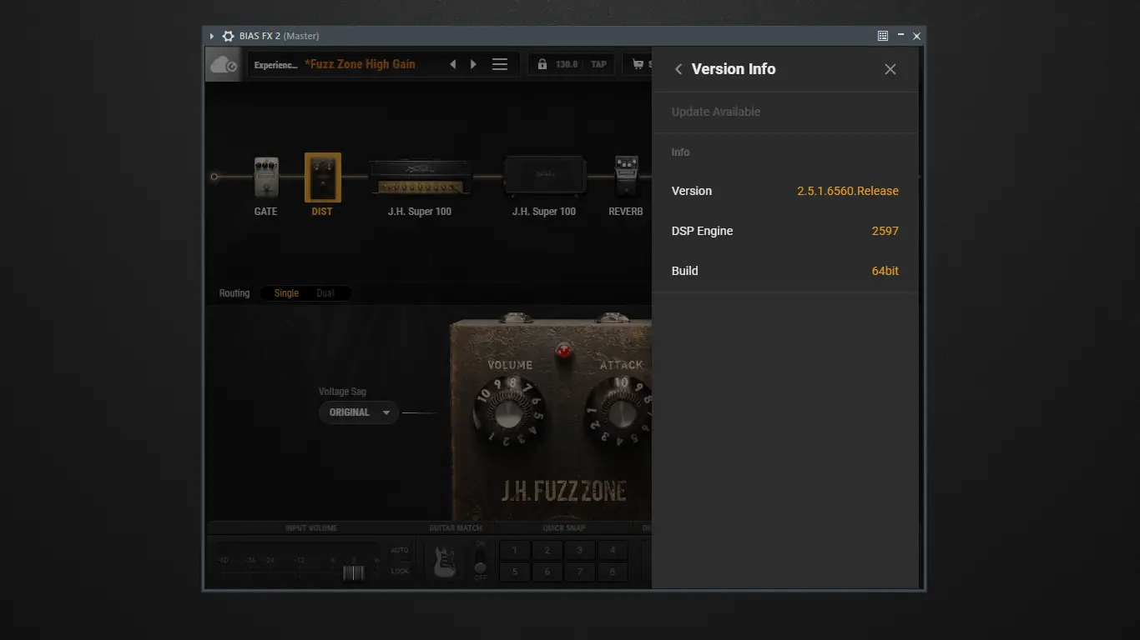Open the preset list hamburger menu
Image resolution: width=1140 pixels, height=640 pixels.
[500, 64]
